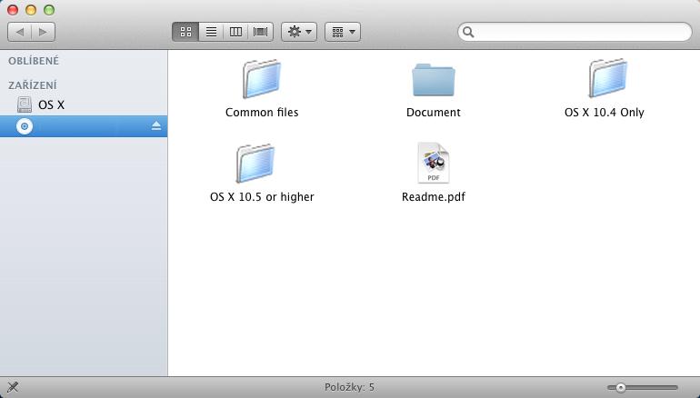Click the OS X 10.4 Only label
The width and height of the screenshot is (700, 398).
click(605, 113)
